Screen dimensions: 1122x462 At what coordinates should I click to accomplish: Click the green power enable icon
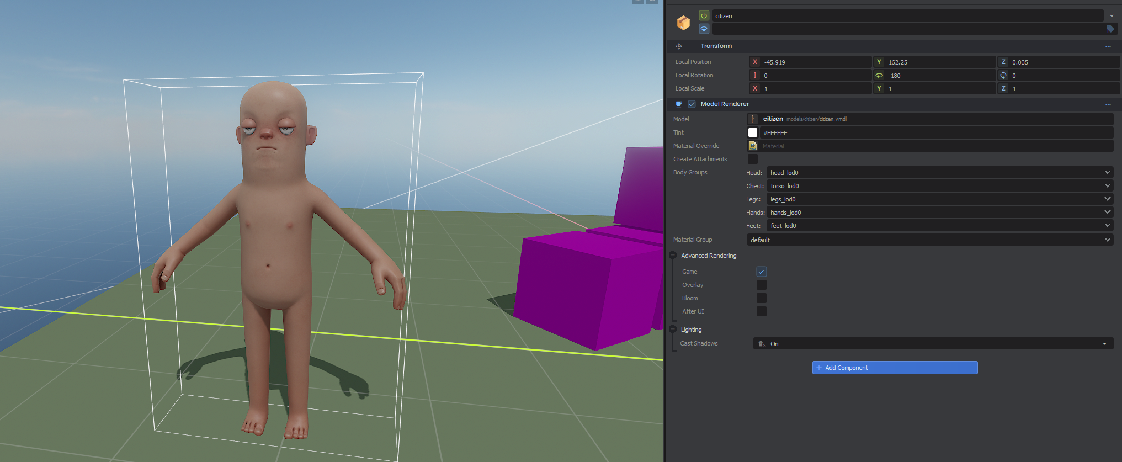[704, 15]
